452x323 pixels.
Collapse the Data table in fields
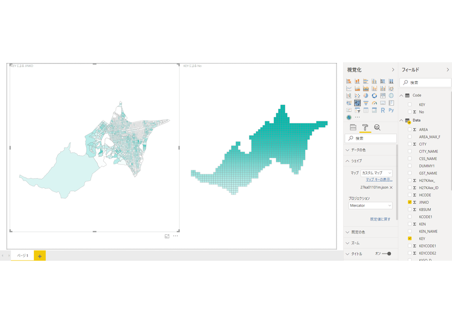tap(401, 120)
